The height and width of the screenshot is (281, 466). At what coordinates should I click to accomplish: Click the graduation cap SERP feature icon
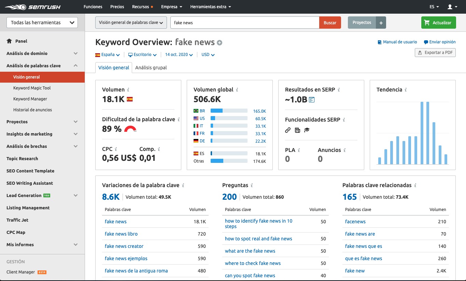coord(307,130)
